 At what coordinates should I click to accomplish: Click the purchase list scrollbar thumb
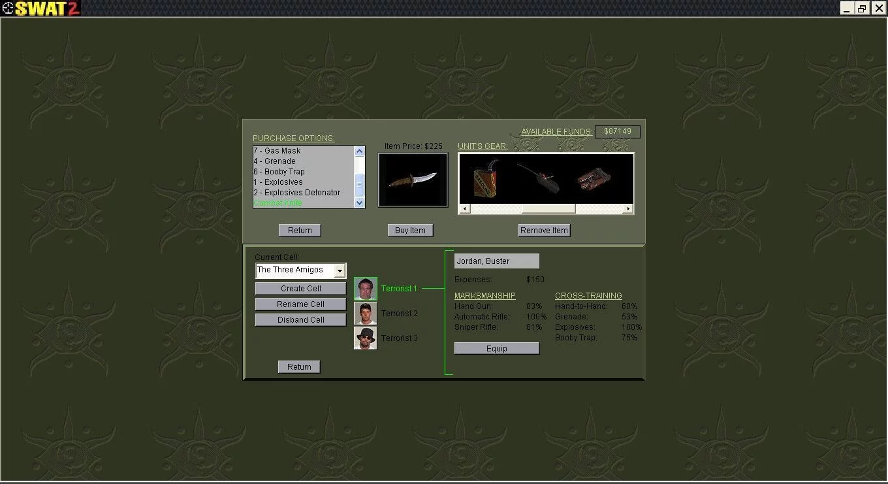coord(359,186)
